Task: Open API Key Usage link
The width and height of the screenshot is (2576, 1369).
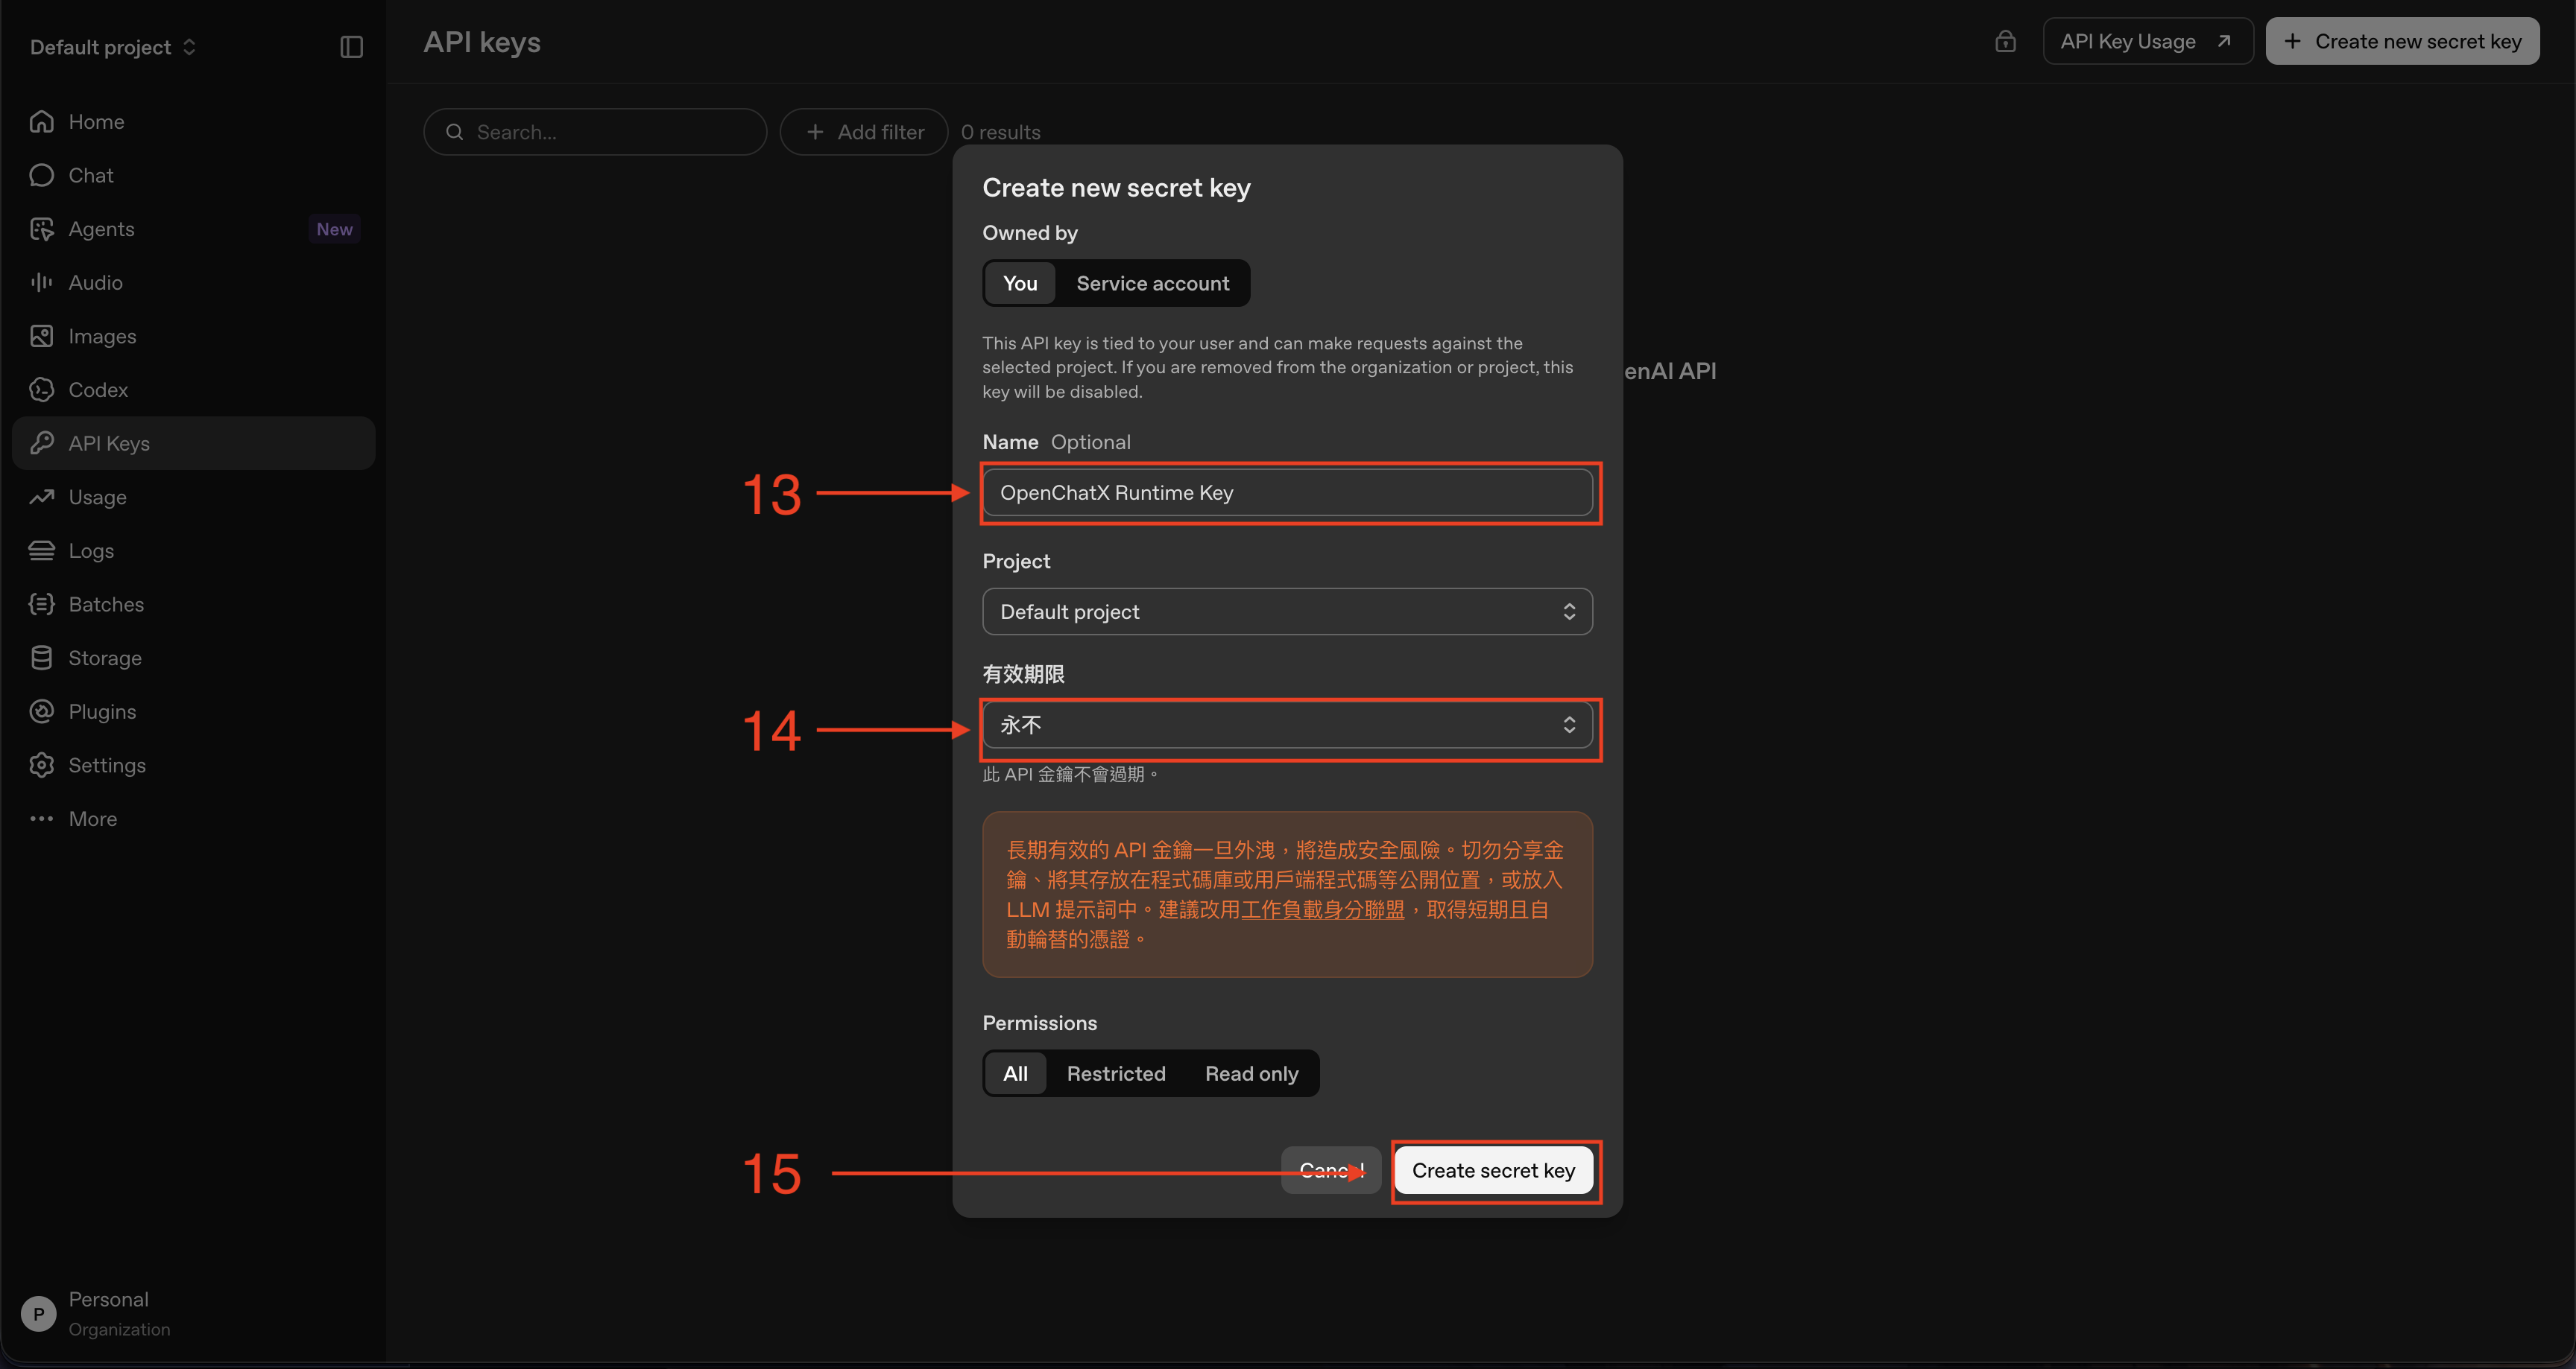Action: click(2147, 41)
